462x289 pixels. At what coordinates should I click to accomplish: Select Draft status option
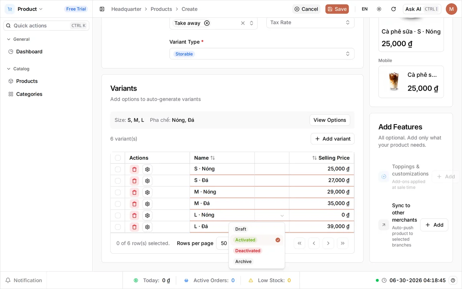pos(256,229)
